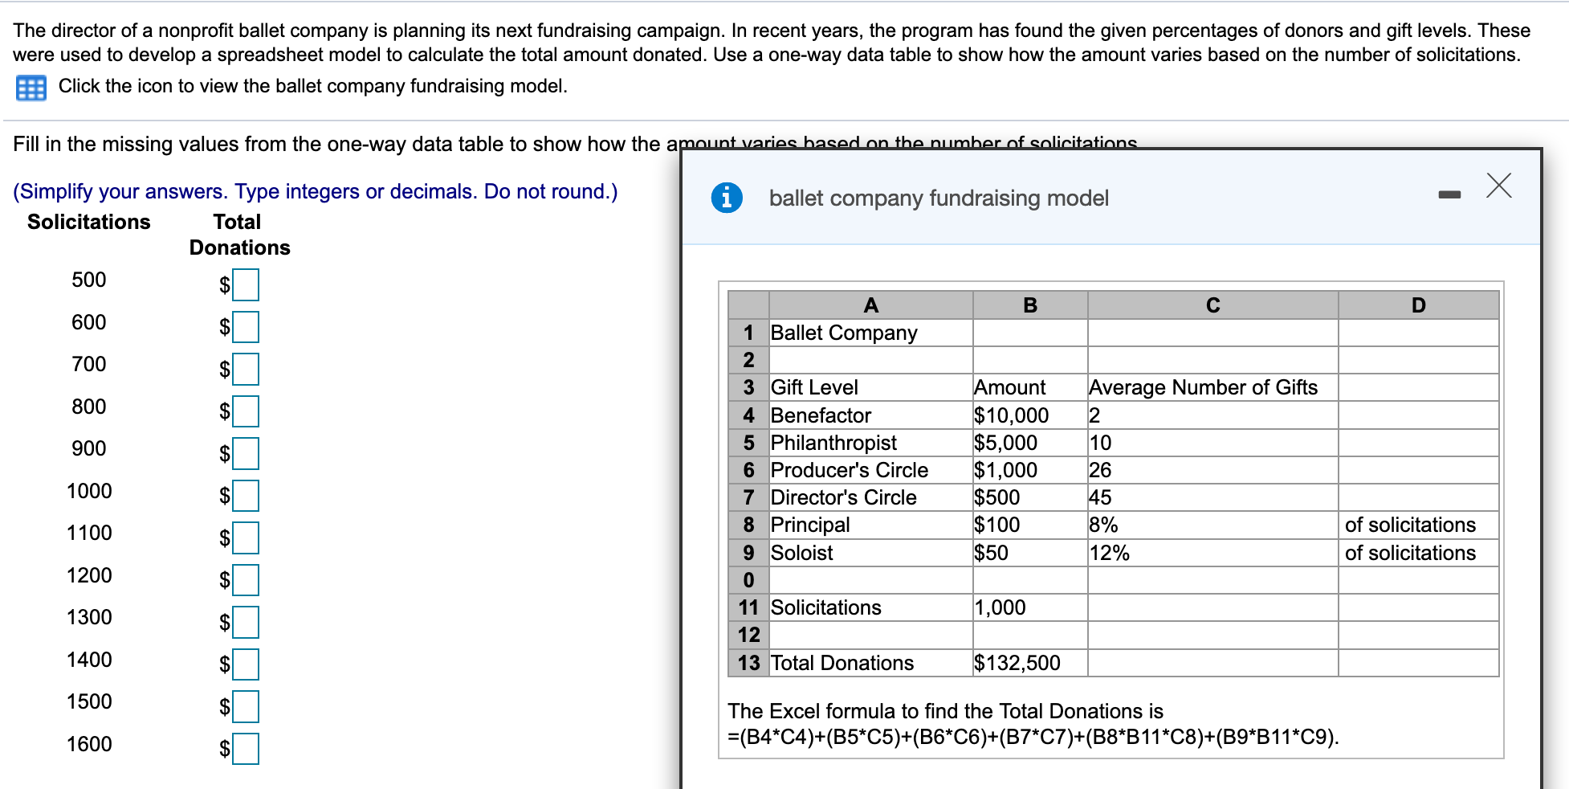
Task: Select the Director's Circle $500 amount cell
Action: (994, 498)
